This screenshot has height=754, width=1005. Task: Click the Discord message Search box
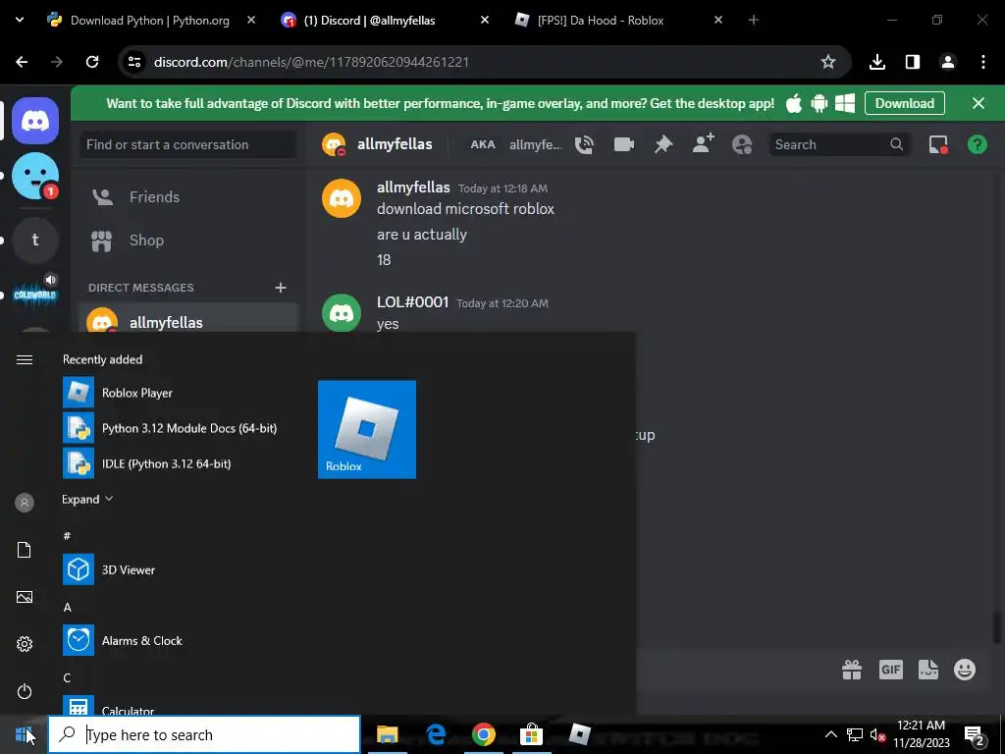(x=839, y=145)
